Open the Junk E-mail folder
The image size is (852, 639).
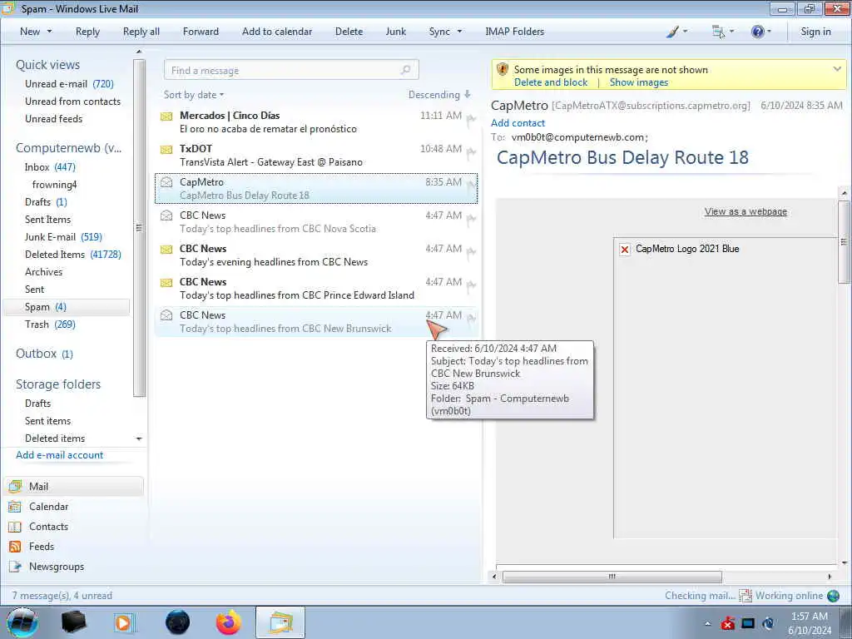[63, 237]
